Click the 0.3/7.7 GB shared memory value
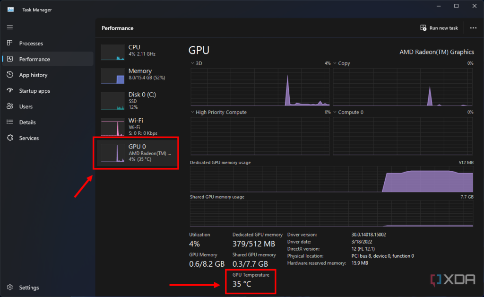This screenshot has height=297, width=484. (251, 264)
